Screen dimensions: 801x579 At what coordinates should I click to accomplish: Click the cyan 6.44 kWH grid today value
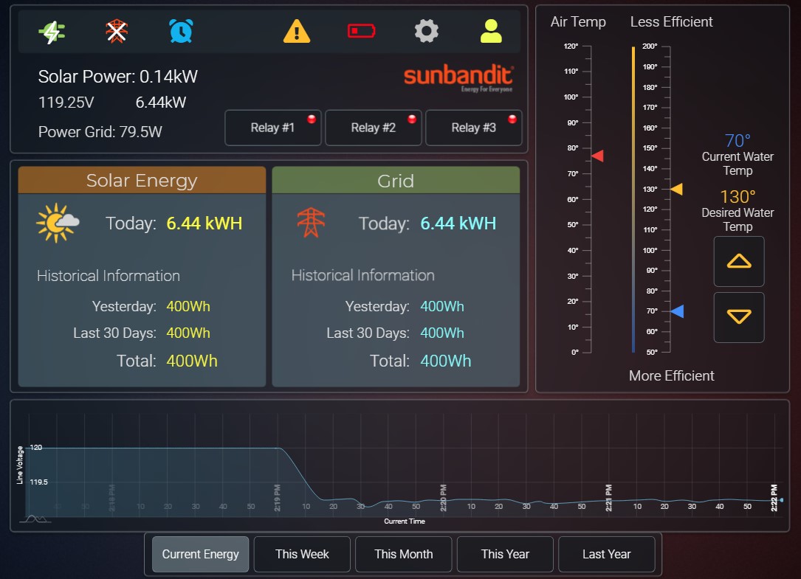coord(458,223)
